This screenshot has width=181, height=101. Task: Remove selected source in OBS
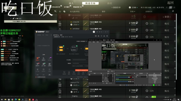click(105, 83)
